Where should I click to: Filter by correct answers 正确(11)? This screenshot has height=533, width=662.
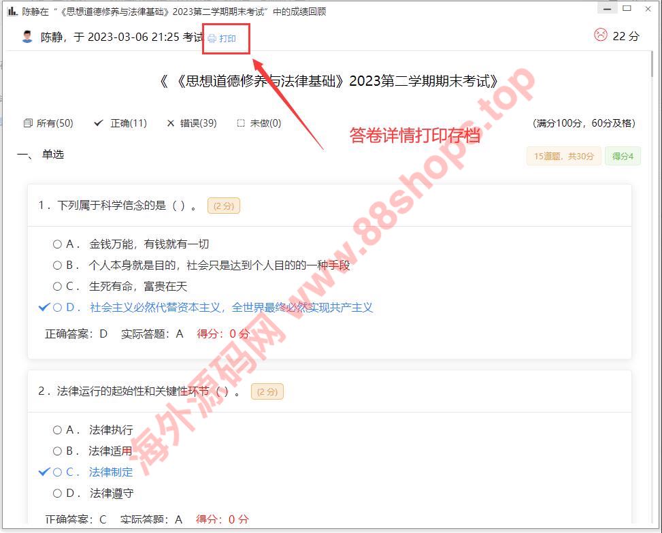tap(120, 123)
